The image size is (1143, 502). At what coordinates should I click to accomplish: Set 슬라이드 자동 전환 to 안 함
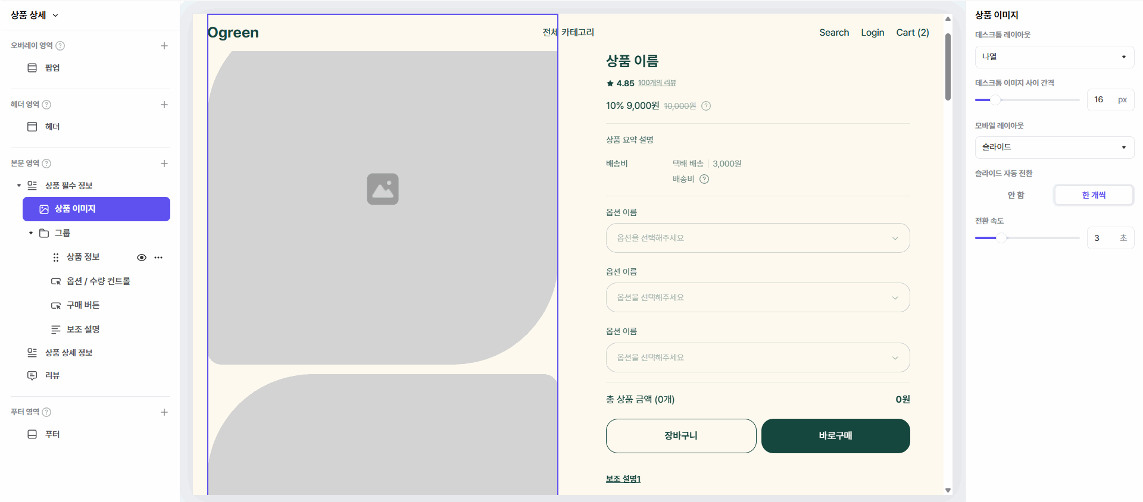click(x=1016, y=195)
